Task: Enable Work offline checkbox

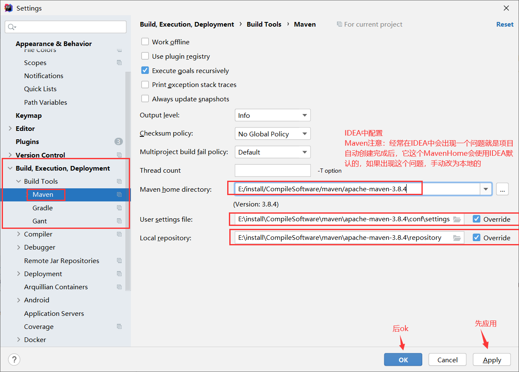Action: click(x=145, y=42)
